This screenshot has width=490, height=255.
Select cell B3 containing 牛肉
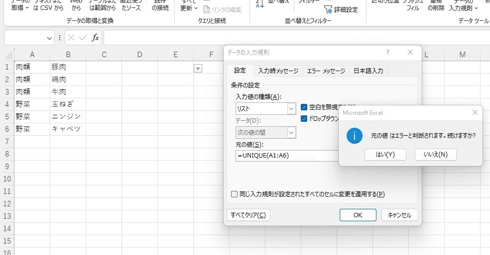tap(68, 92)
